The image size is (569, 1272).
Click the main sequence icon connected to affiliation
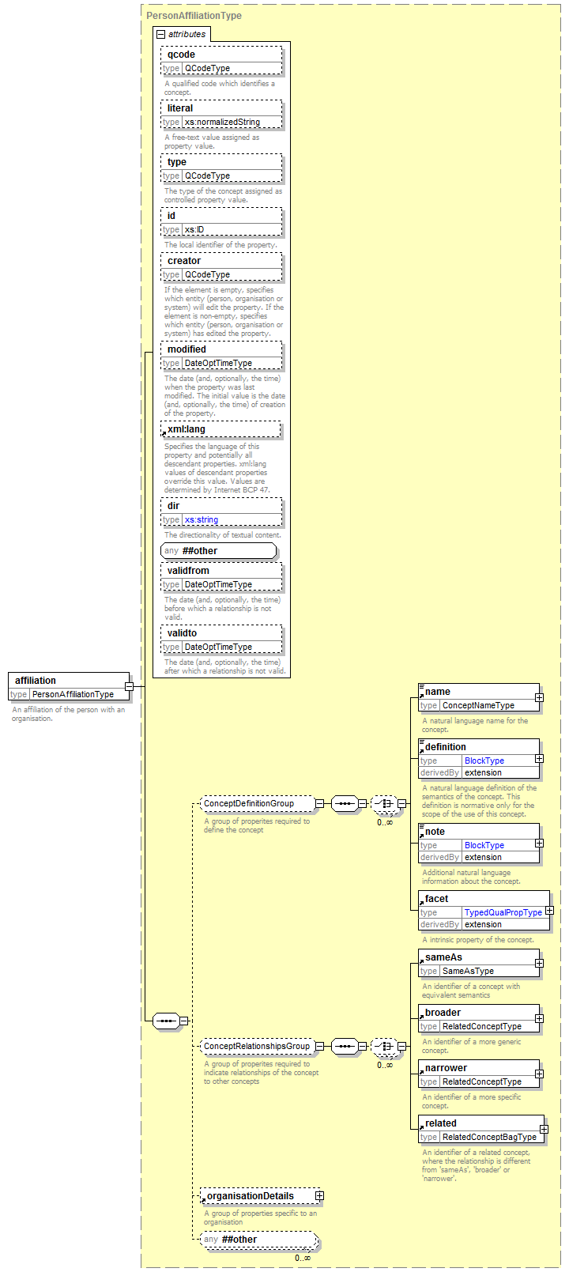pyautogui.click(x=165, y=1021)
